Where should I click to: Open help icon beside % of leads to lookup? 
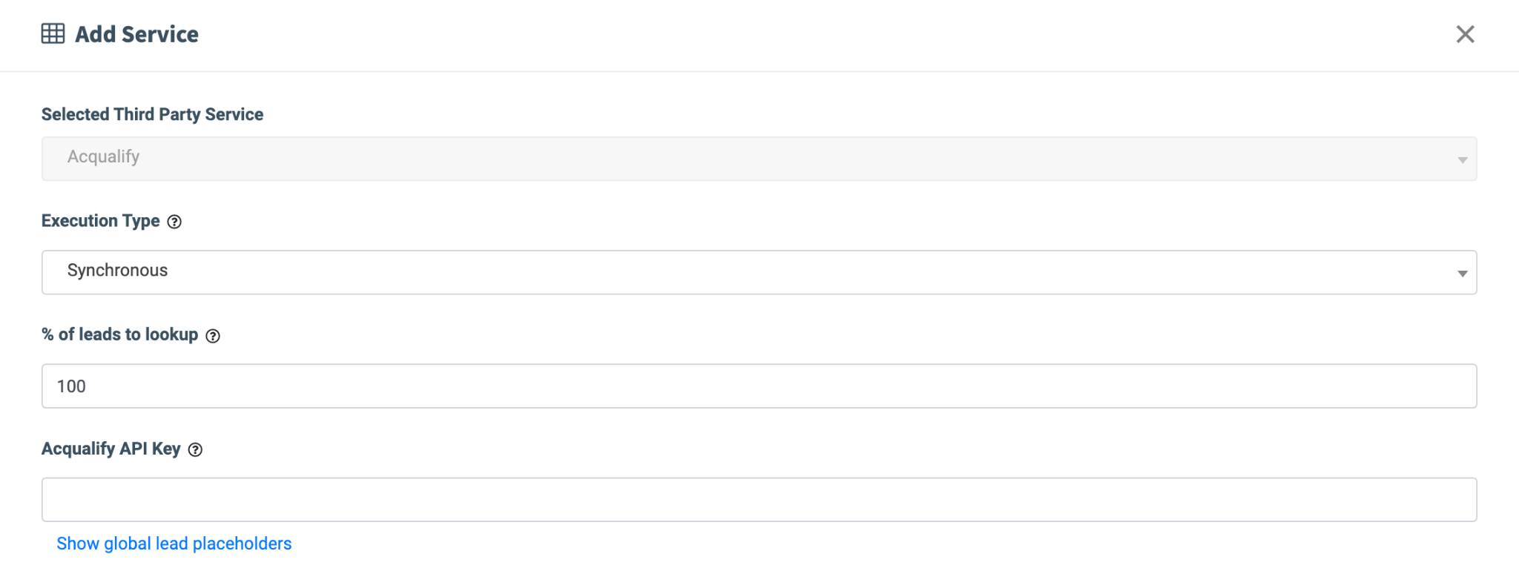pyautogui.click(x=213, y=336)
